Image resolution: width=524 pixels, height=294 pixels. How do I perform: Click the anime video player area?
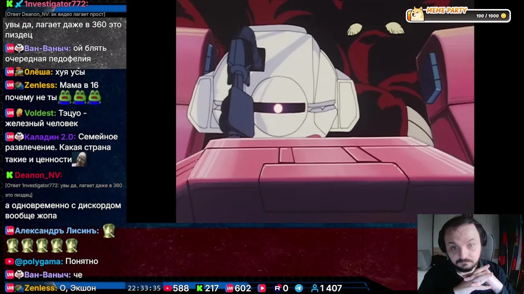point(325,111)
